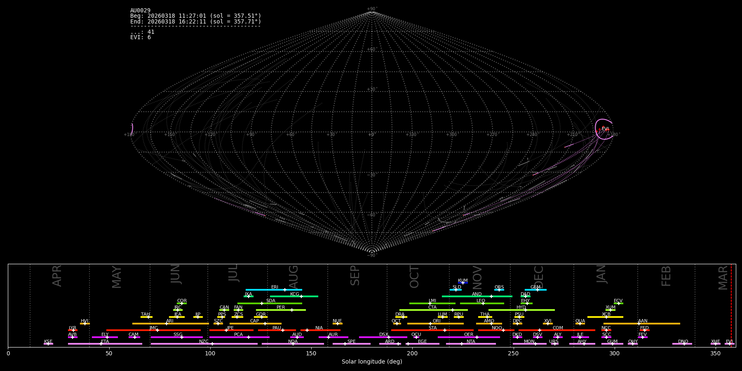Viewport: 742px width, 371px height.
Task: Click the 'Solar longitude (deg)' axis title
Action: [x=372, y=362]
